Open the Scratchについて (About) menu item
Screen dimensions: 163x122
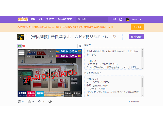click(65, 19)
